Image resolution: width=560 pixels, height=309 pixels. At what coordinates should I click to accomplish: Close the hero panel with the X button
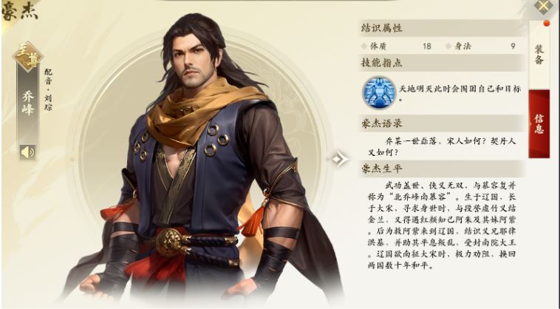tap(543, 6)
